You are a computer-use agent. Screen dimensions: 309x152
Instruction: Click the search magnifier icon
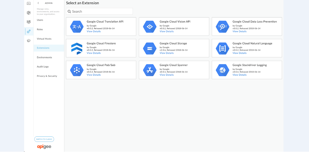69,11
